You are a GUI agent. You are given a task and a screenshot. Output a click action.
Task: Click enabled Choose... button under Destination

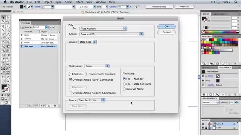pos(78,74)
